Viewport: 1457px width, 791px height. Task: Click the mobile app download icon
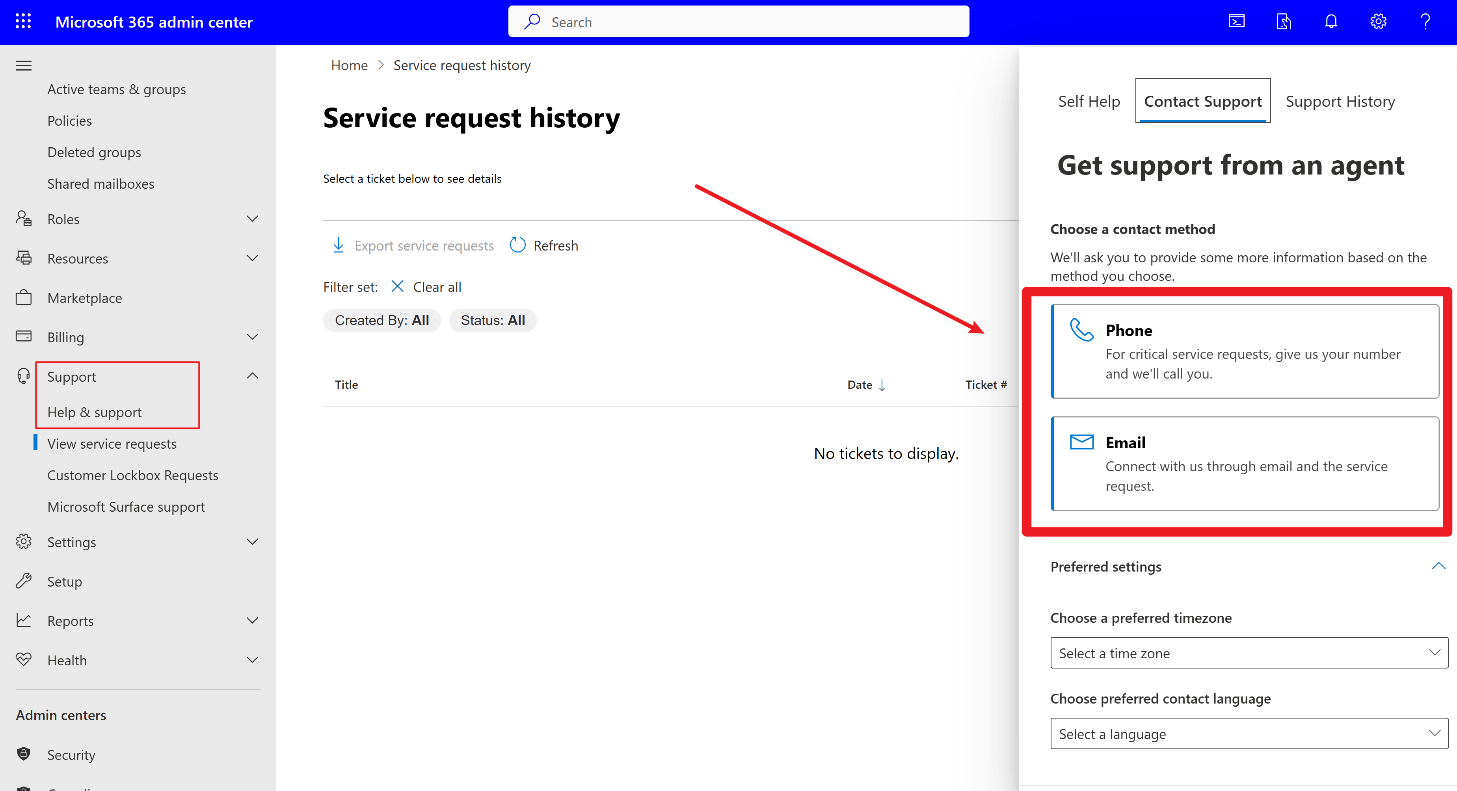(1284, 22)
